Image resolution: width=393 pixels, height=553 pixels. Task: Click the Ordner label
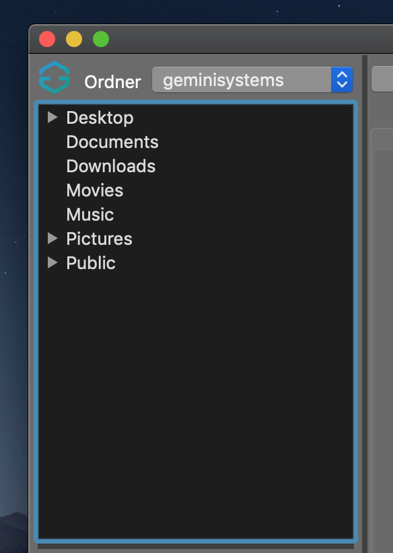coord(112,82)
